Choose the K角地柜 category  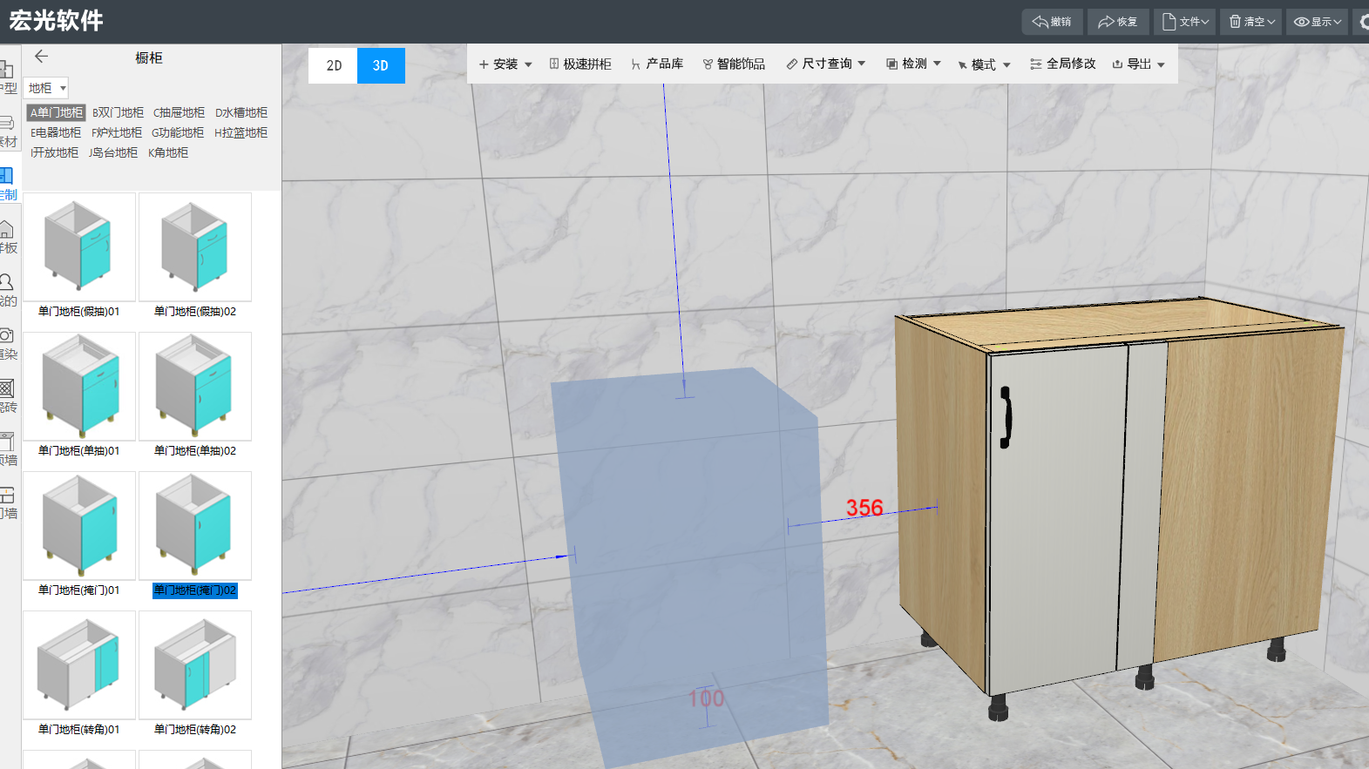[x=168, y=152]
